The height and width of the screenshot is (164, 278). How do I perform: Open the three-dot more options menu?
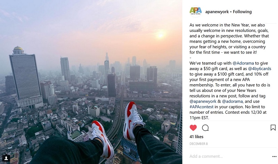coord(274,156)
